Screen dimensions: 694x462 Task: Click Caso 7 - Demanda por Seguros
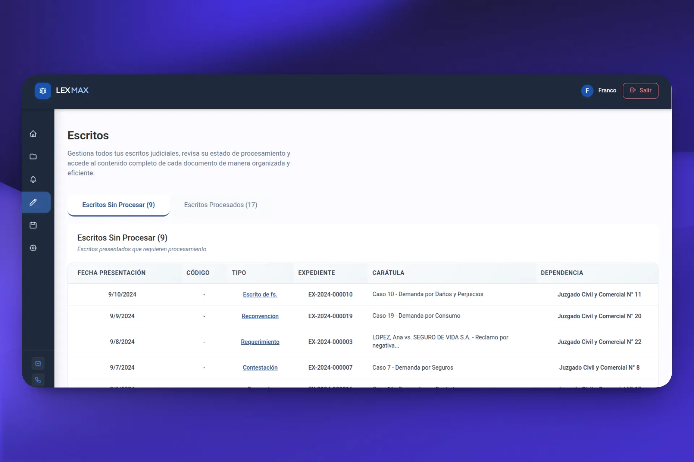[413, 367]
